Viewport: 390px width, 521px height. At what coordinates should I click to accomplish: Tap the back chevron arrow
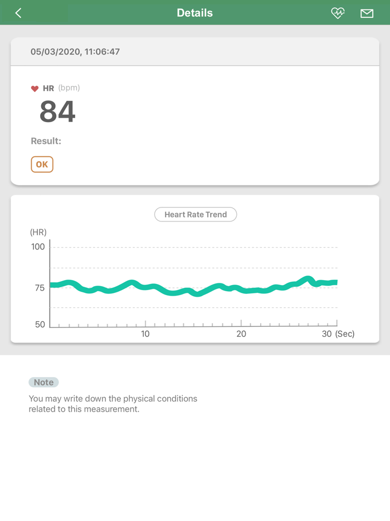pyautogui.click(x=17, y=13)
